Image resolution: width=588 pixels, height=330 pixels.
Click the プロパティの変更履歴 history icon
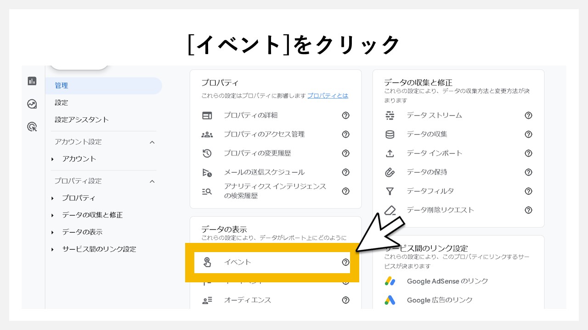(x=208, y=153)
